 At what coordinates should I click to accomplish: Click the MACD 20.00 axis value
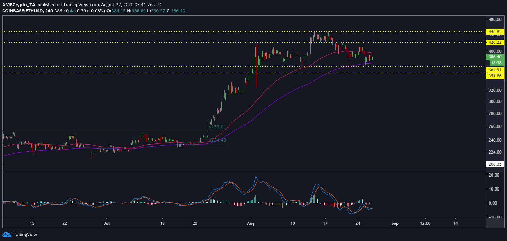[494, 175]
